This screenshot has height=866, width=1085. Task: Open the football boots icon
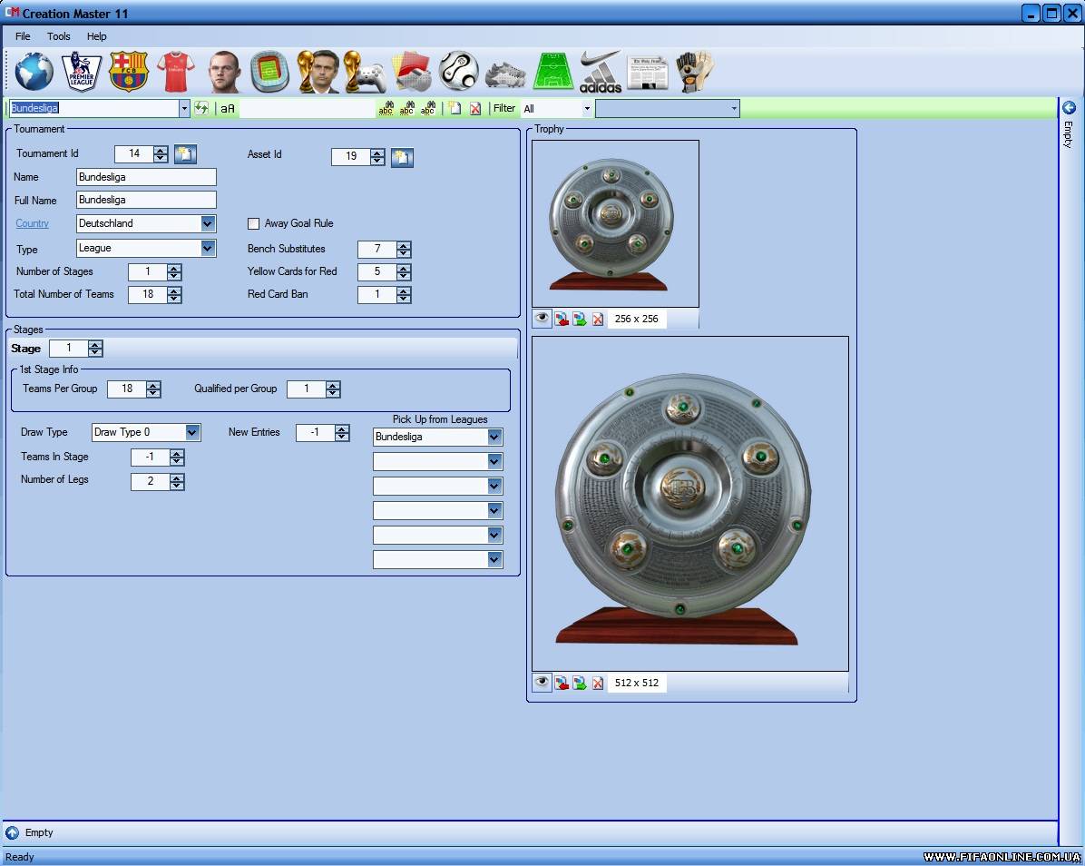506,74
